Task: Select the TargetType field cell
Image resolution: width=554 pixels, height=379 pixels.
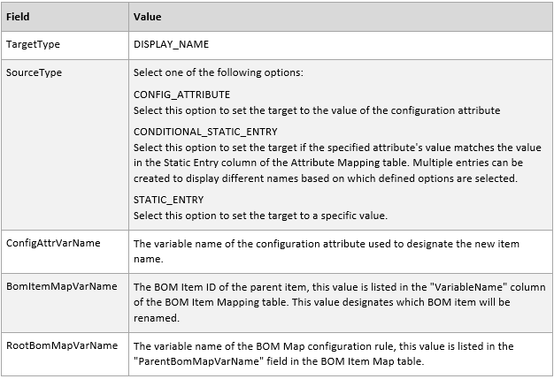Action: tap(33, 43)
